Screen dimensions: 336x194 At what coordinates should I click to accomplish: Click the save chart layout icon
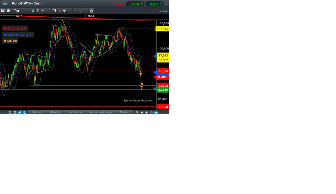click(63, 11)
